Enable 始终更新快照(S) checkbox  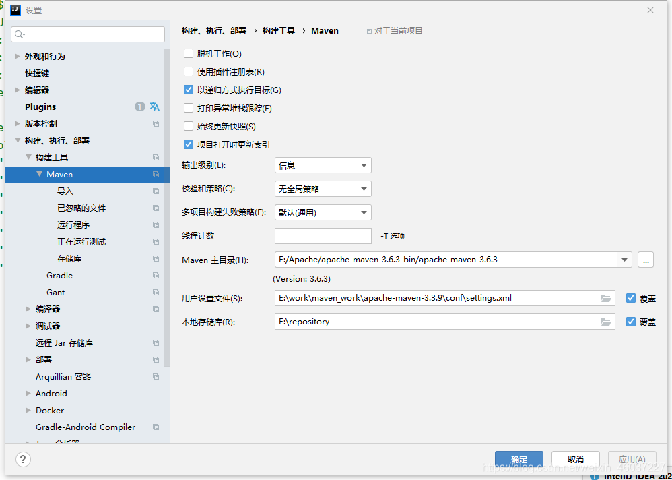(x=188, y=126)
